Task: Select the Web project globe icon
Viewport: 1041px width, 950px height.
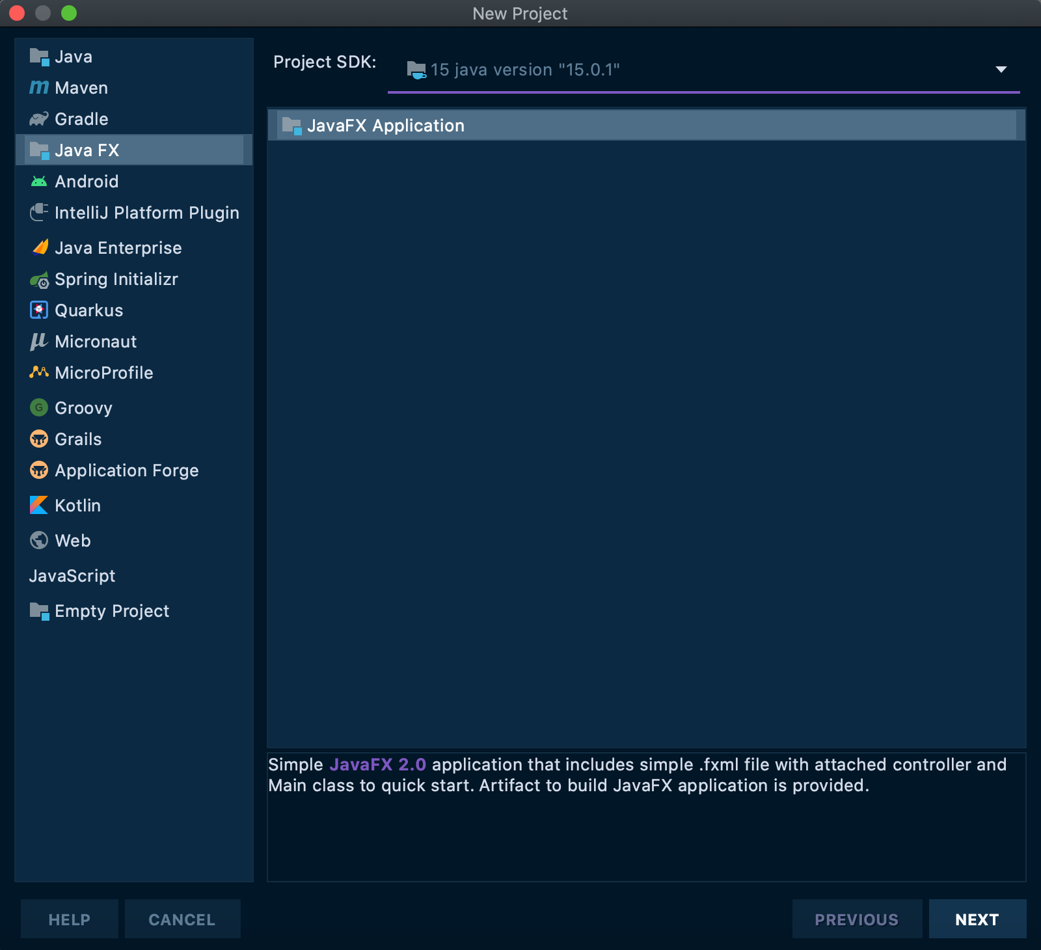Action: pos(39,541)
